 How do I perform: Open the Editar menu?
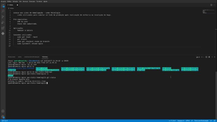click(9, 1)
